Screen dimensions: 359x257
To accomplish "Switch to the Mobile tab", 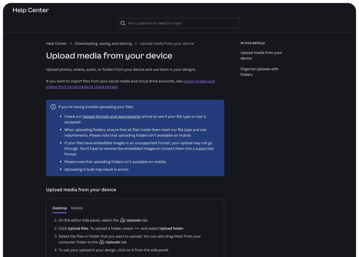I will coord(77,208).
